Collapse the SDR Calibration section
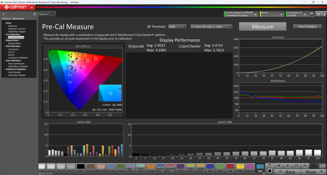This screenshot has width=327, height=175. (4, 46)
